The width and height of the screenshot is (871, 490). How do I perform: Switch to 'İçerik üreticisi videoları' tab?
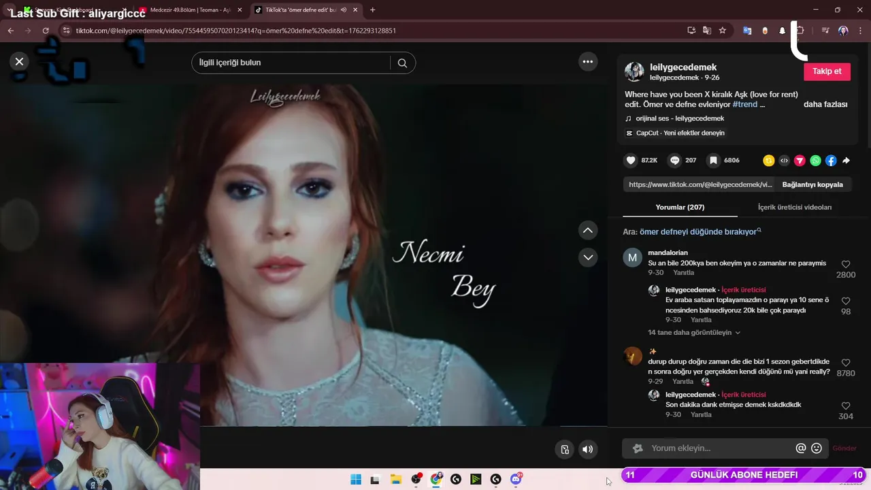click(x=794, y=207)
